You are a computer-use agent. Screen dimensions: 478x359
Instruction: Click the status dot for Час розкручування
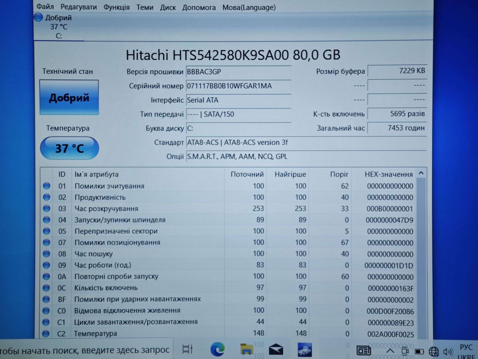47,209
